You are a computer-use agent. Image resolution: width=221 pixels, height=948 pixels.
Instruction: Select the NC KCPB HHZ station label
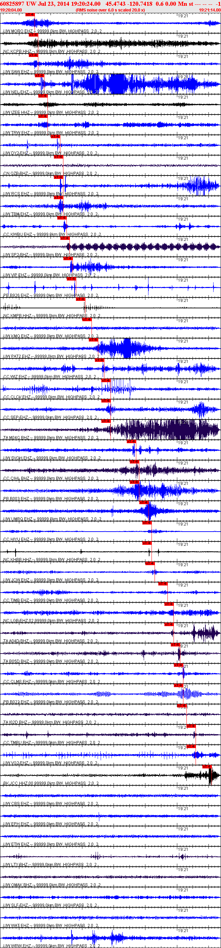[52, 51]
